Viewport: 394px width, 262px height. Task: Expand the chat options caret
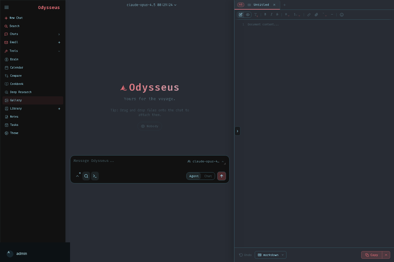point(77,176)
